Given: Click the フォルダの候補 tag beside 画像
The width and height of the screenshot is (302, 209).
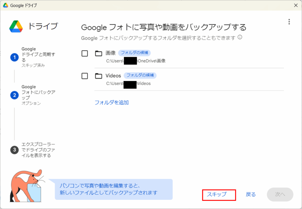Looking at the screenshot, I should [134, 53].
